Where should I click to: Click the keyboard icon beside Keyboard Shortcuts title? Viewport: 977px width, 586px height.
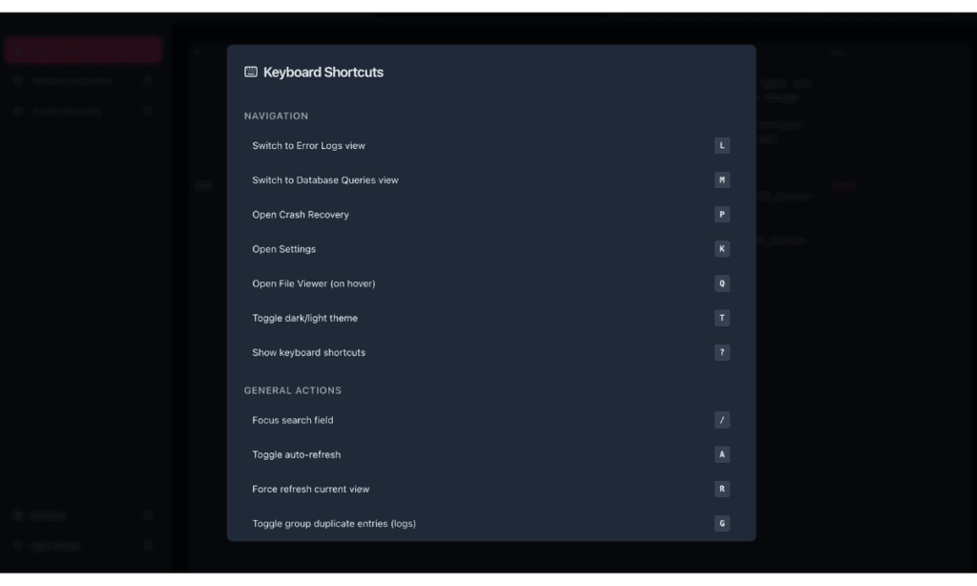[x=251, y=72]
